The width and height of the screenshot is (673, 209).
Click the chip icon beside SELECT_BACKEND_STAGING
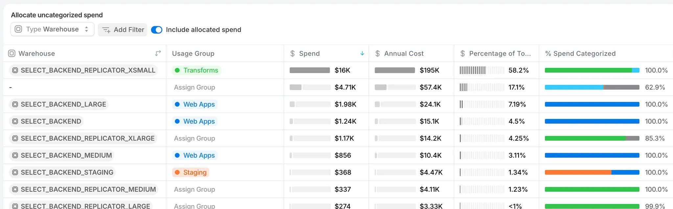click(15, 173)
